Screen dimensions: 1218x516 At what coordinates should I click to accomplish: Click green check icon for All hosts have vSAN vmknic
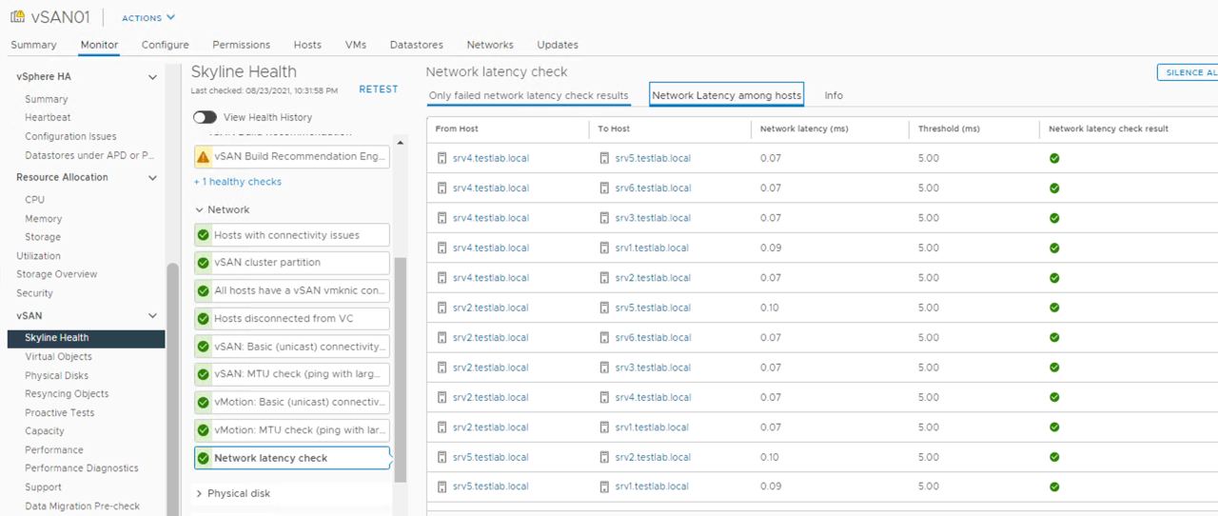point(203,290)
